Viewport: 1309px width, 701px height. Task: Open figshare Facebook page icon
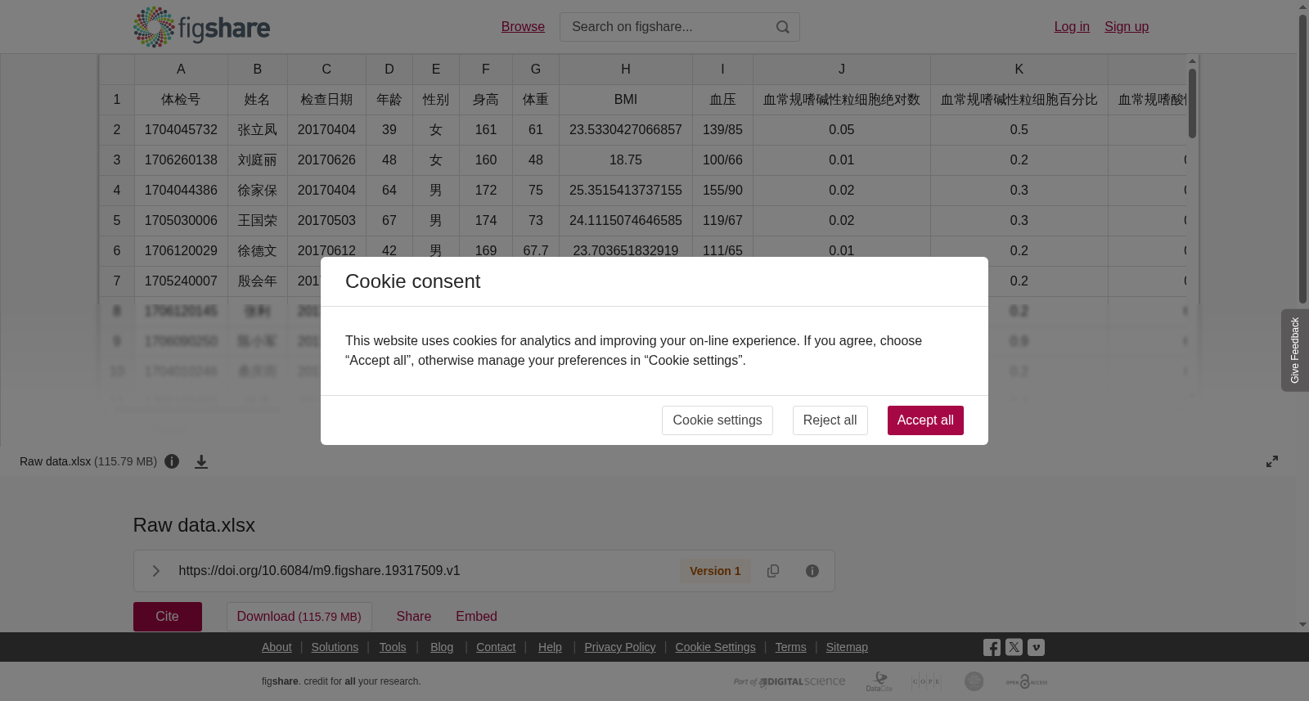pos(992,648)
